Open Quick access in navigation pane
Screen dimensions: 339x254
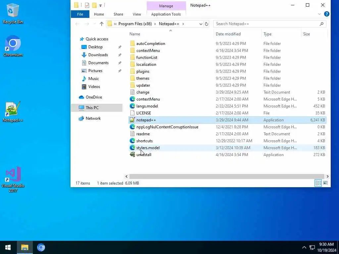coord(97,39)
